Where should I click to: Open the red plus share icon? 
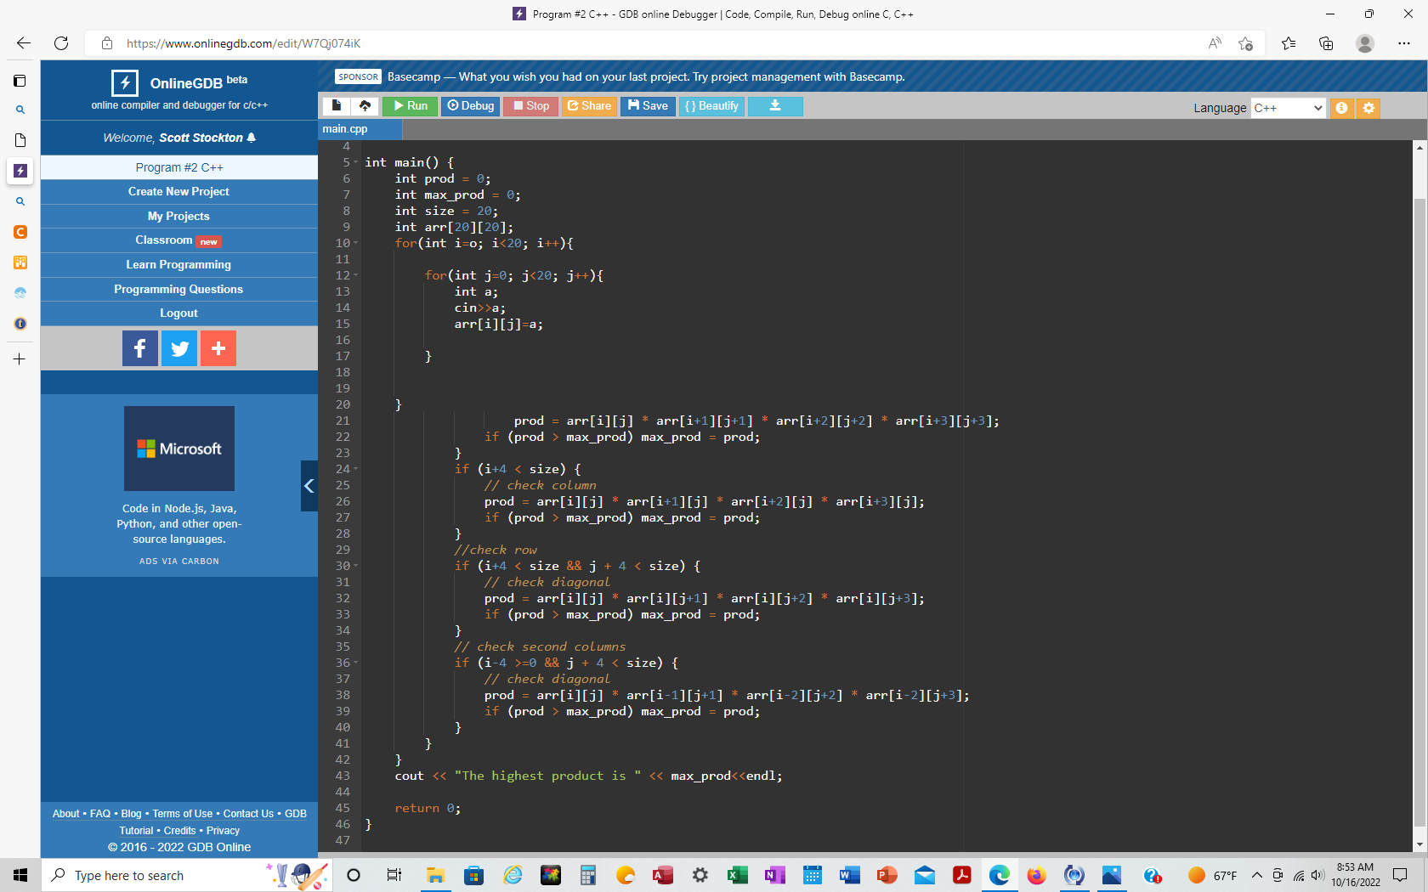tap(218, 348)
